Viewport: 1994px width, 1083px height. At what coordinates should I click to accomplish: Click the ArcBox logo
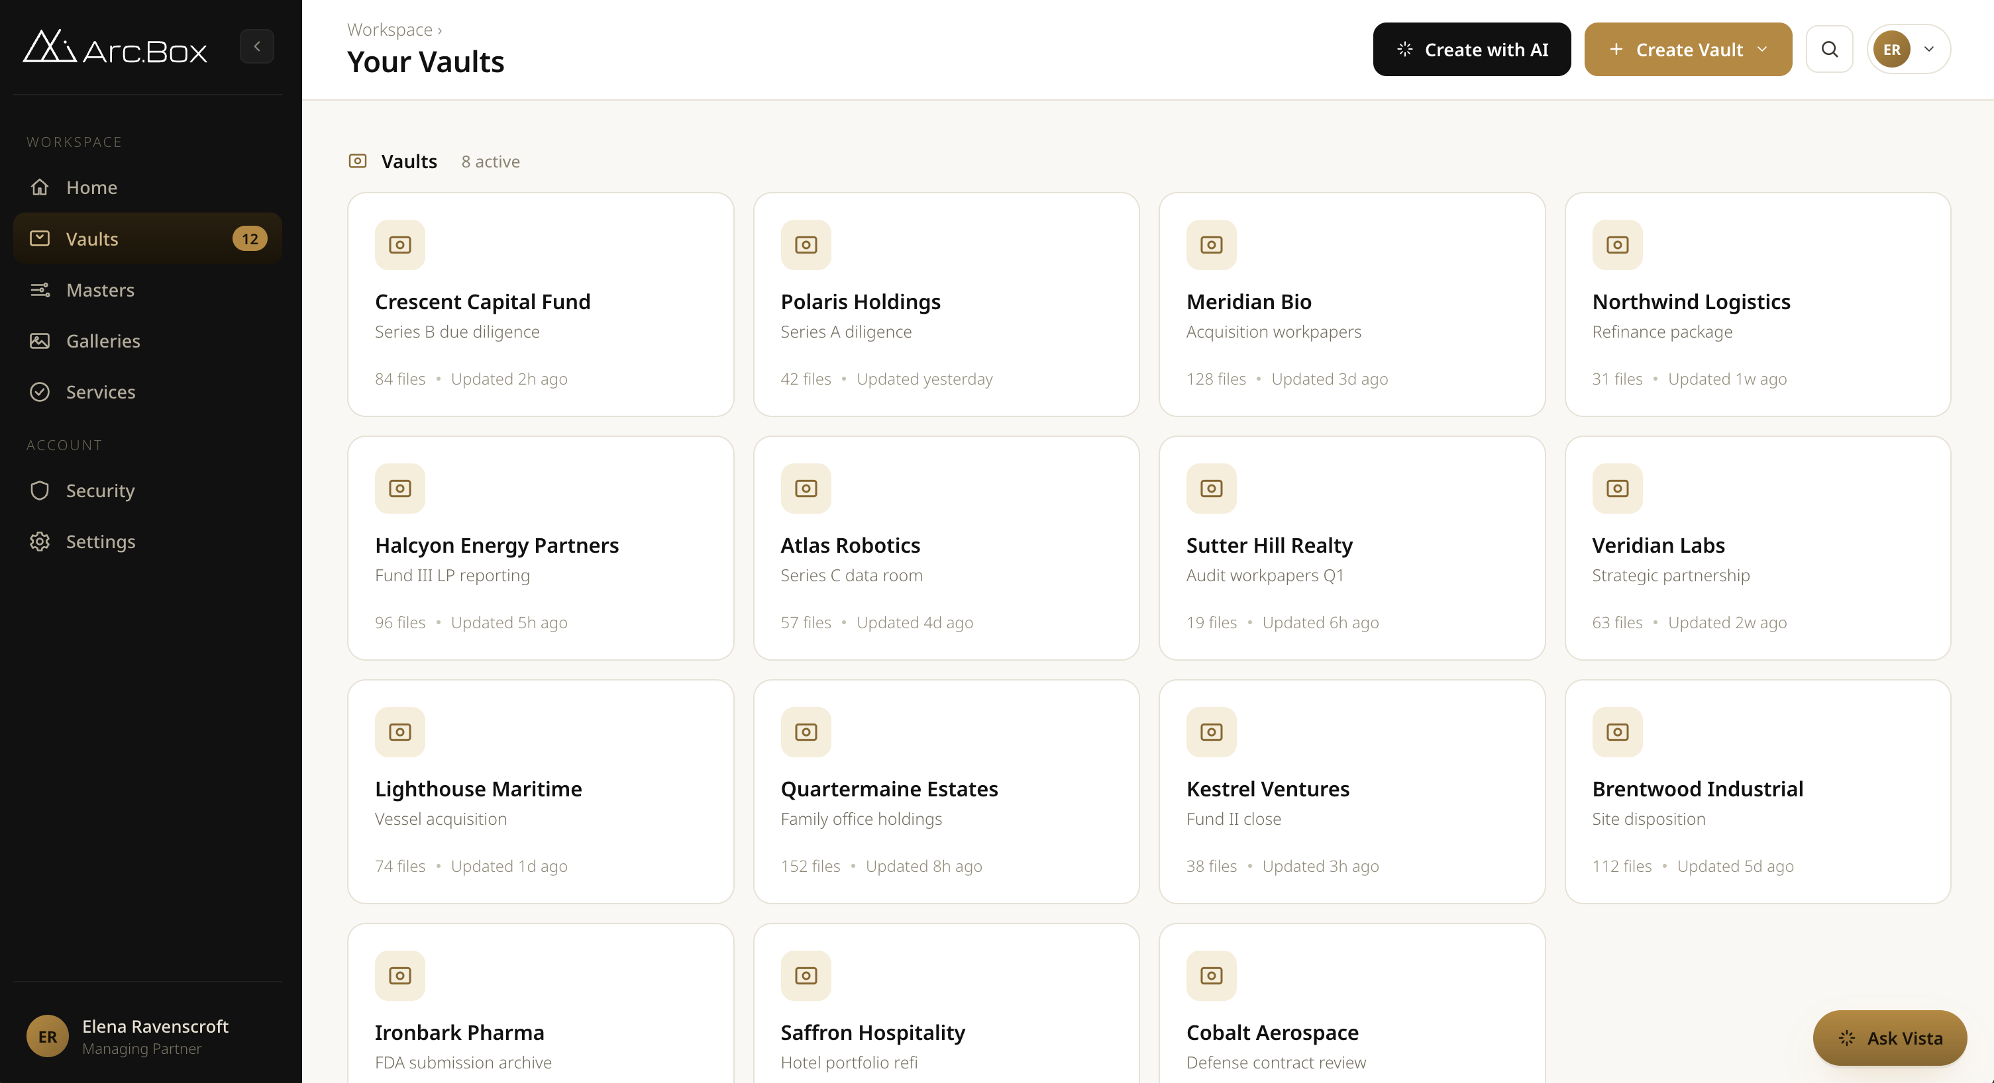point(115,46)
